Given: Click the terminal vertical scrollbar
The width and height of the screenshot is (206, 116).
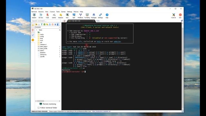Looking at the screenshot, I should pos(183,66).
